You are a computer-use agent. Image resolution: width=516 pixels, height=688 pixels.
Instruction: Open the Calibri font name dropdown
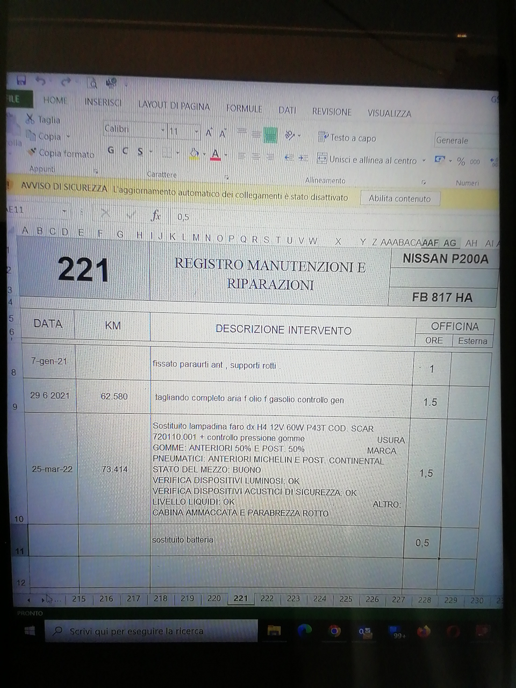point(163,130)
